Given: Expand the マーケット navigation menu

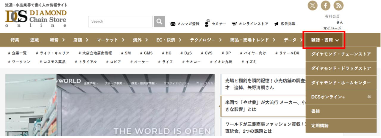Looking at the screenshot, I should pyautogui.click(x=110, y=40).
